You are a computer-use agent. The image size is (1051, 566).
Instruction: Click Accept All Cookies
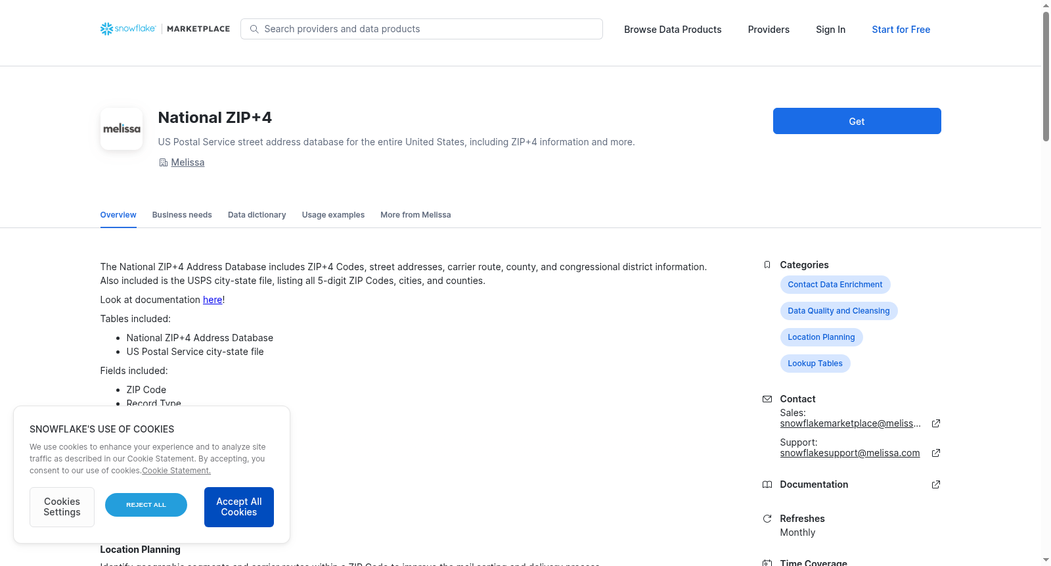[x=239, y=507]
